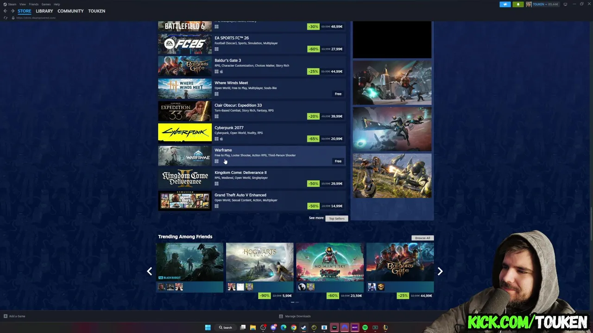Open the green notifications bell
Screen dimensions: 593x333
[x=518, y=4]
